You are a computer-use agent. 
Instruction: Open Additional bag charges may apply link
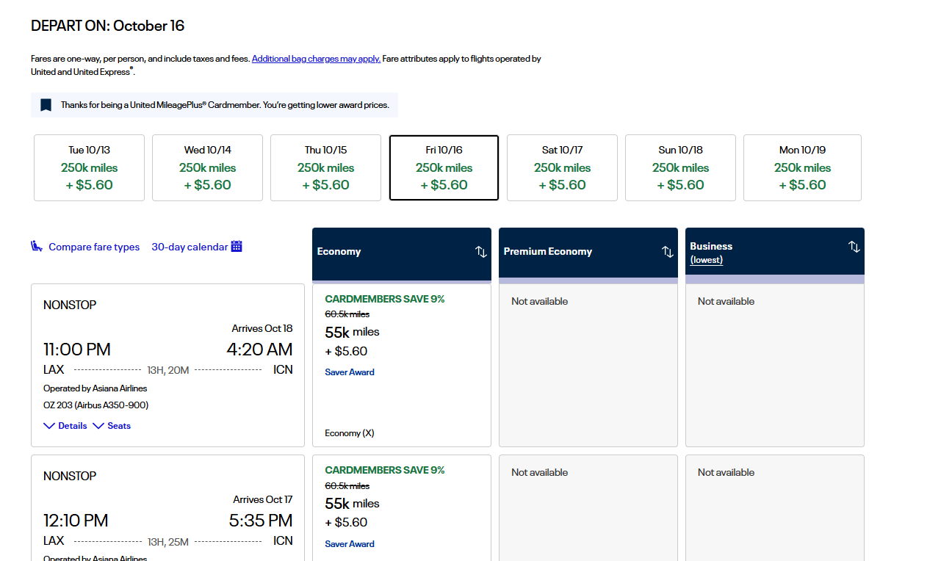(x=316, y=59)
